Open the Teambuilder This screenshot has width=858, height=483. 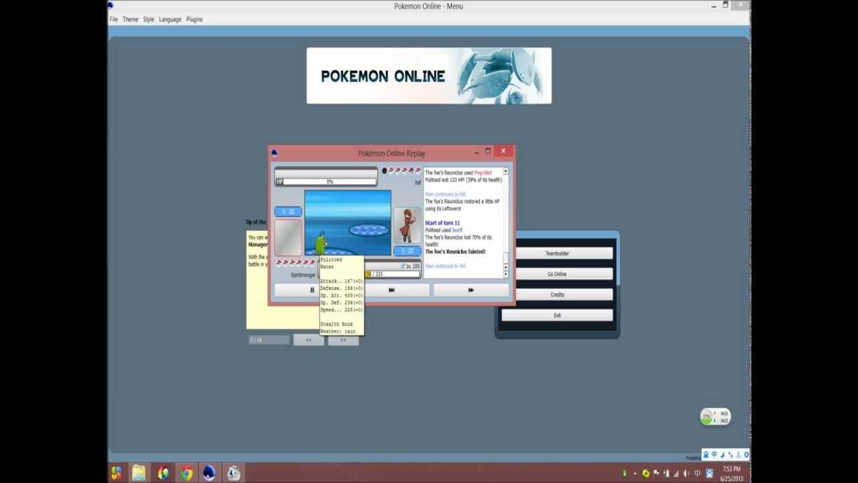557,253
